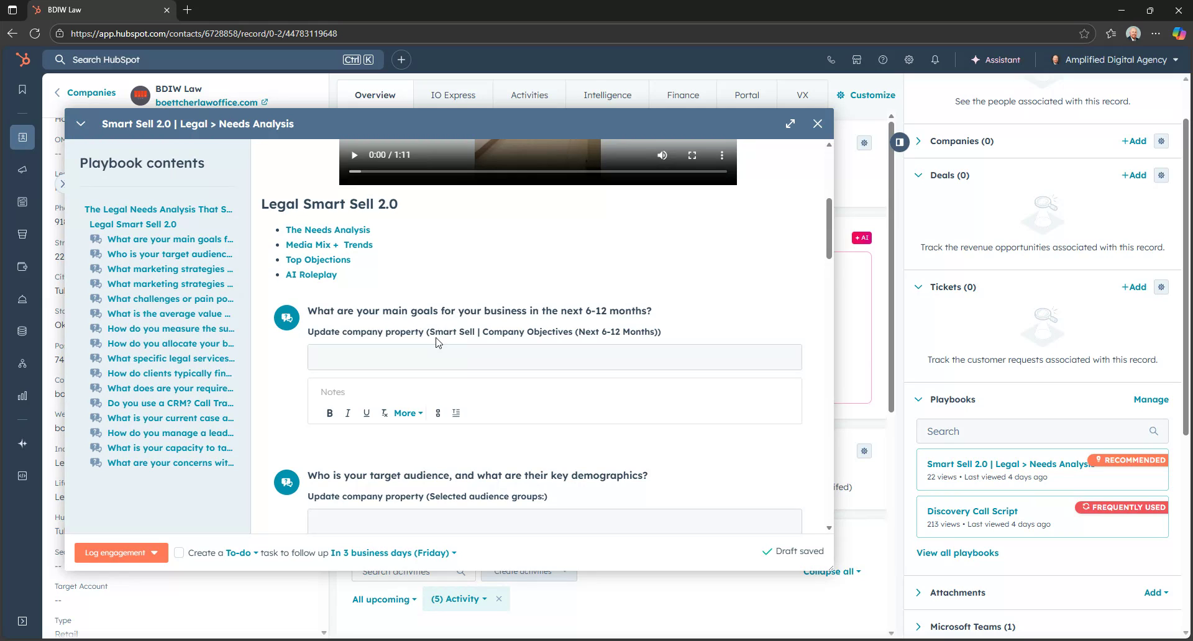
Task: Open HubSpot notifications bell
Action: point(935,60)
